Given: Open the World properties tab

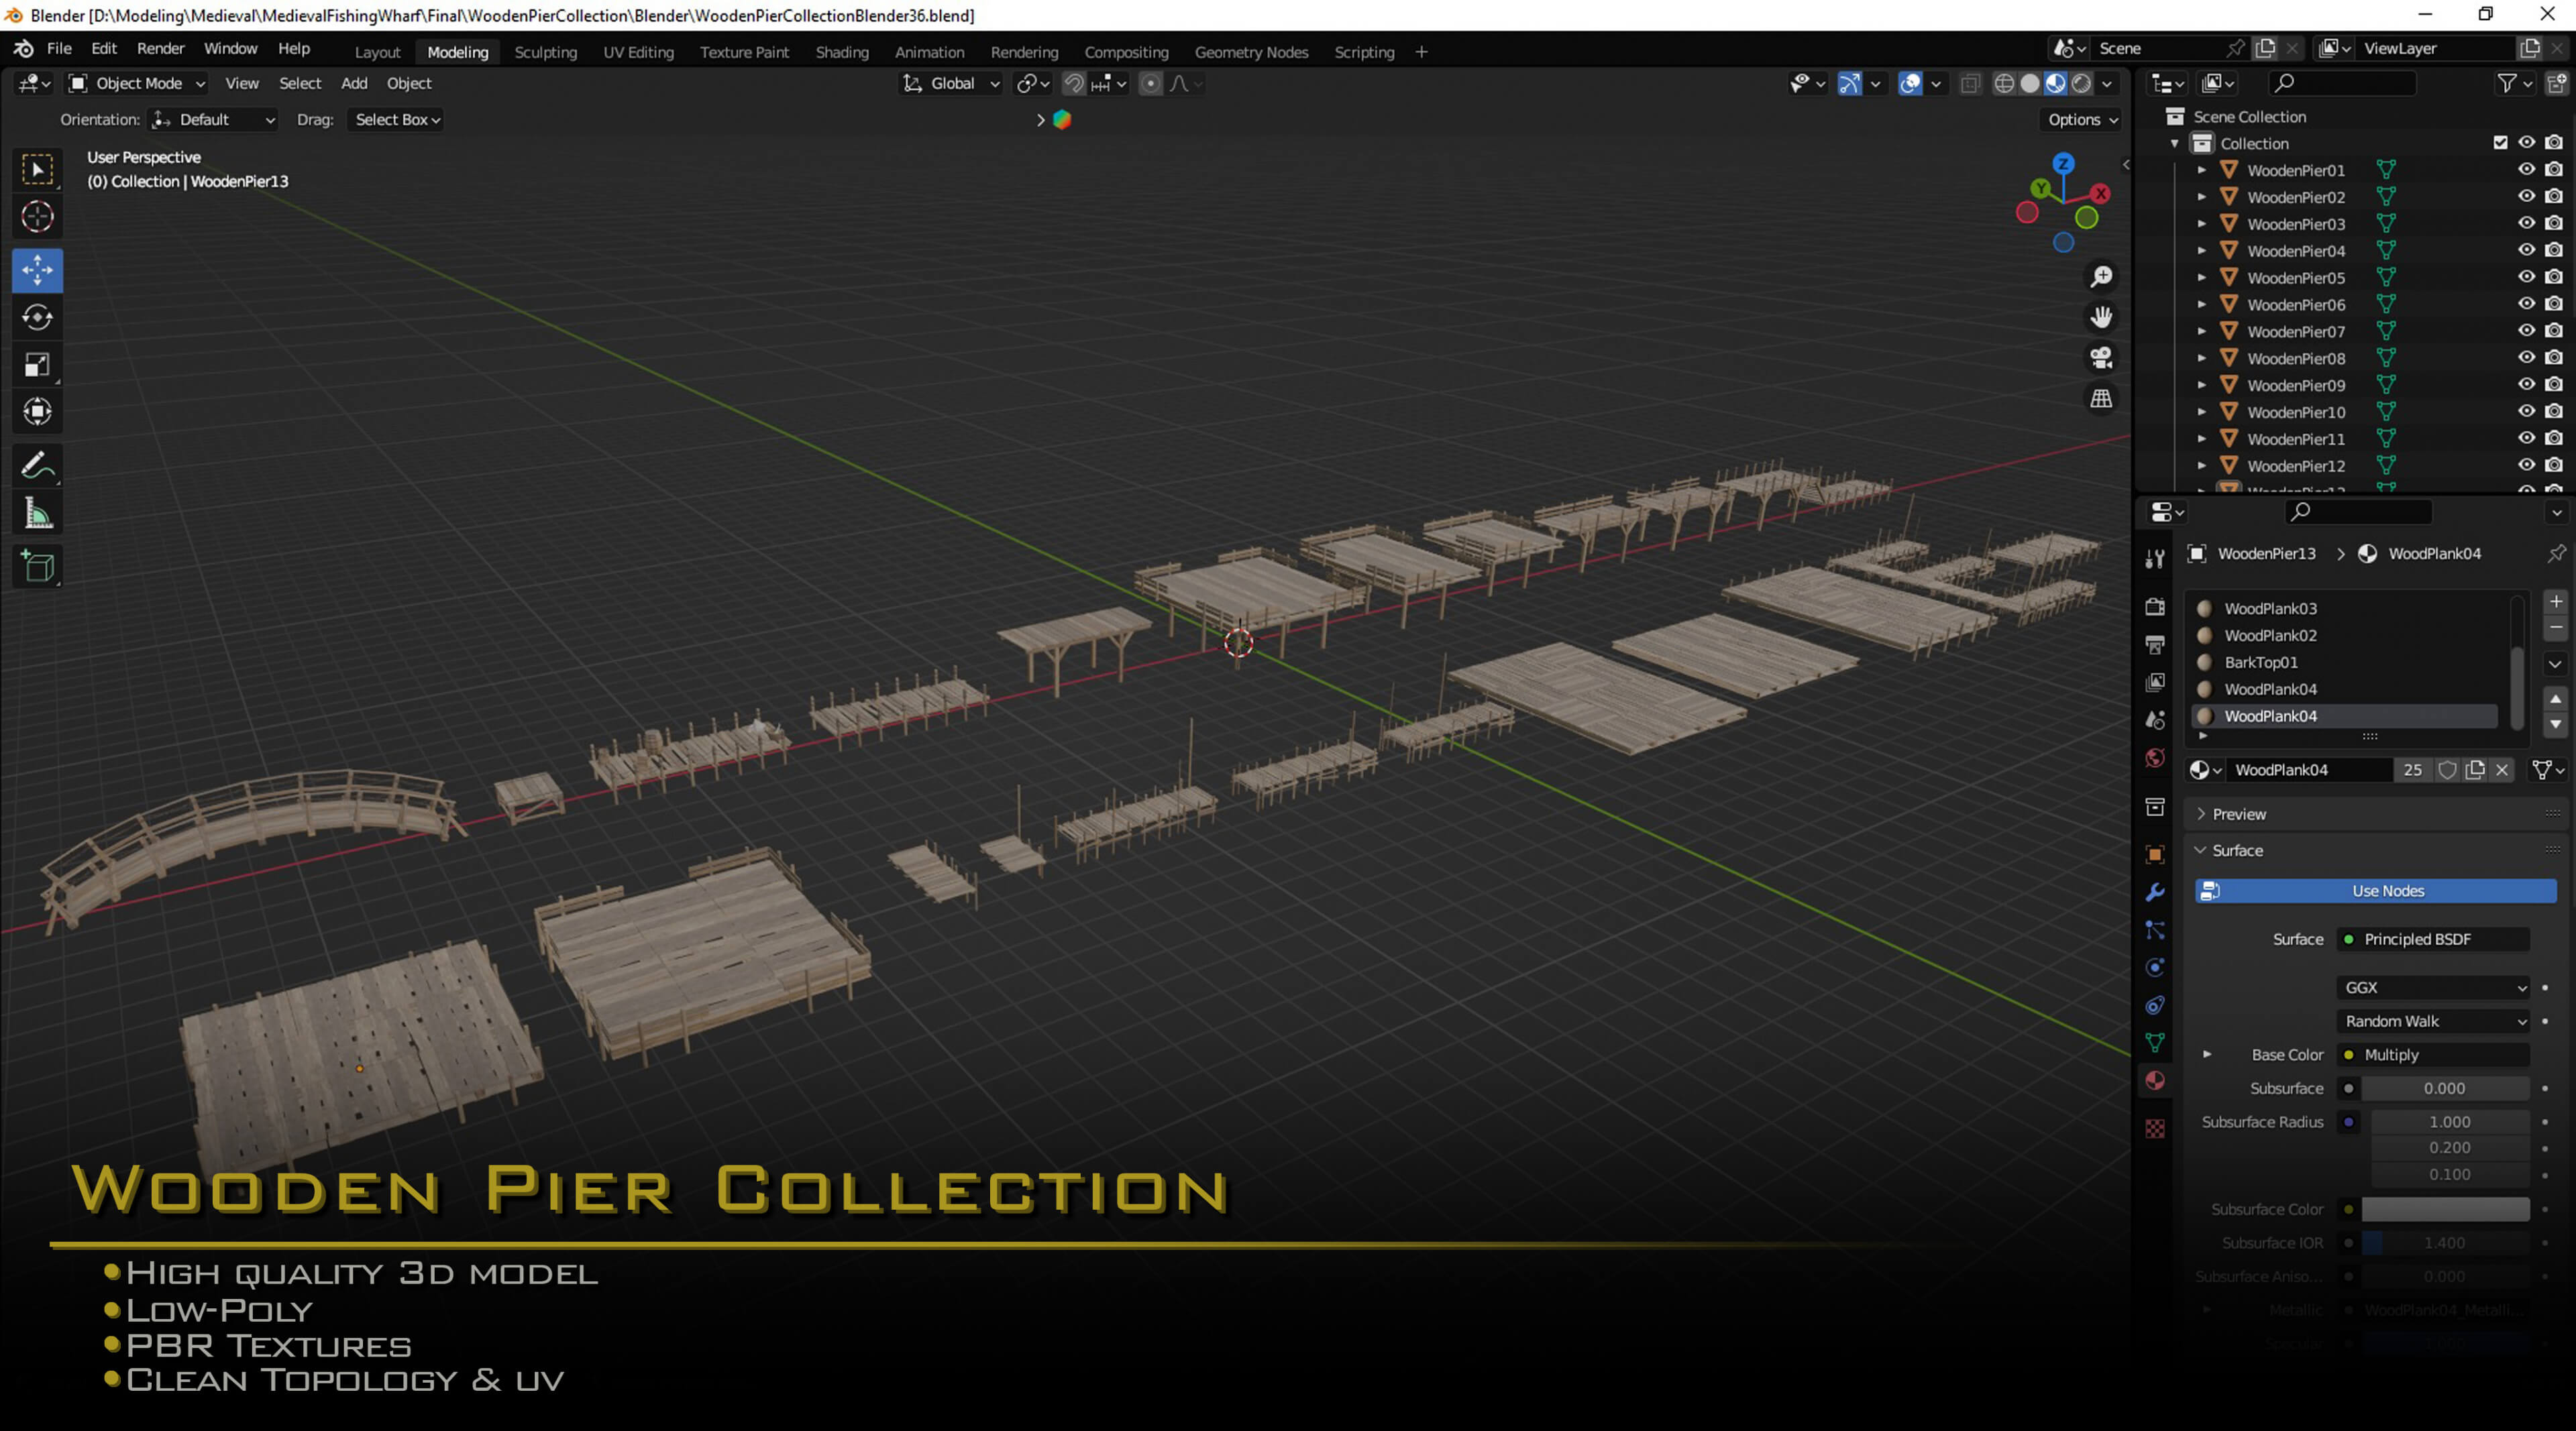Looking at the screenshot, I should pos(2155,758).
